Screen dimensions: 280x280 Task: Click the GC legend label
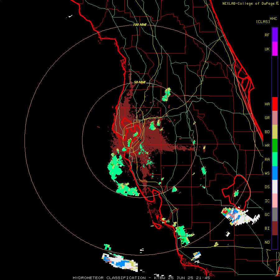tap(267, 215)
